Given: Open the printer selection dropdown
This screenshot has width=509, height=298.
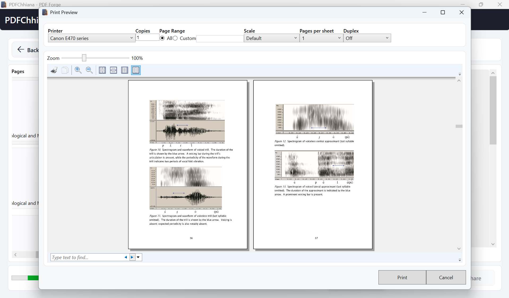Looking at the screenshot, I should pyautogui.click(x=131, y=38).
